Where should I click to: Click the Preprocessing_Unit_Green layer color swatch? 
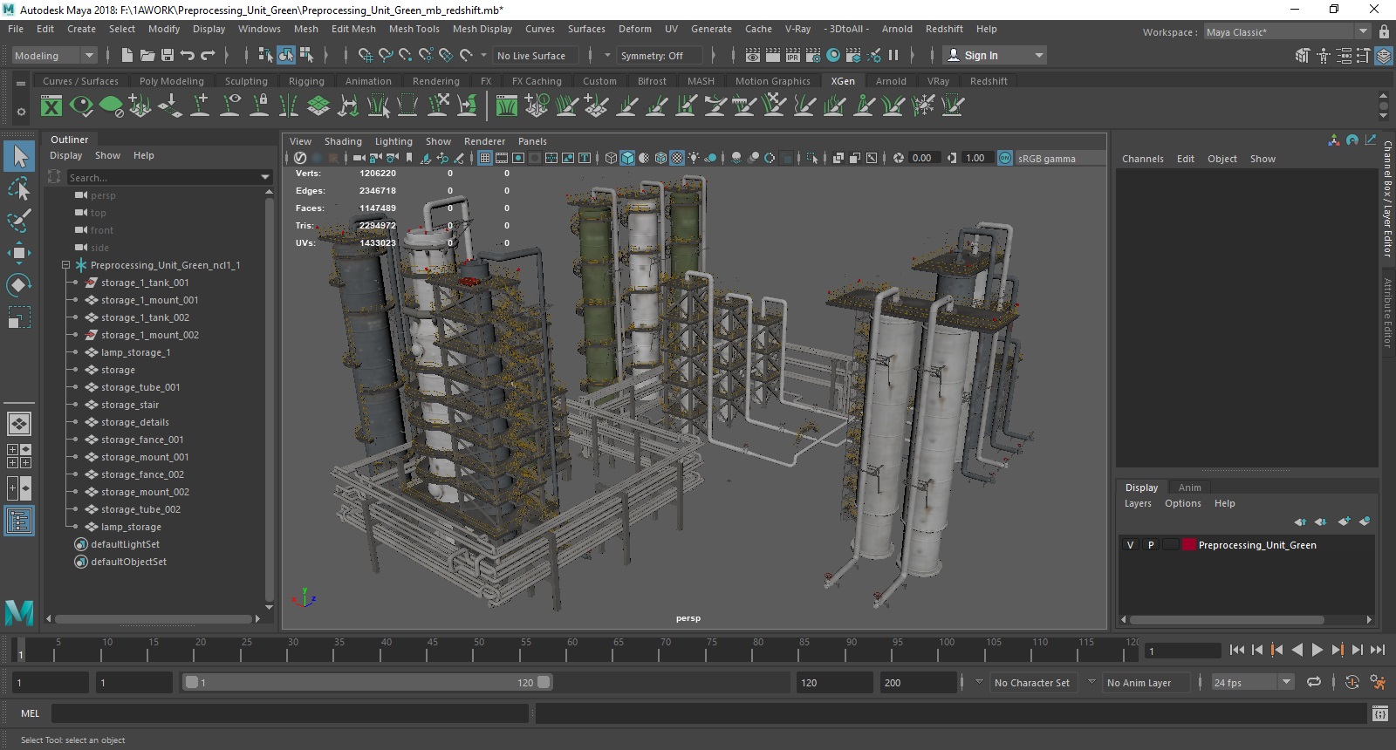pos(1188,545)
